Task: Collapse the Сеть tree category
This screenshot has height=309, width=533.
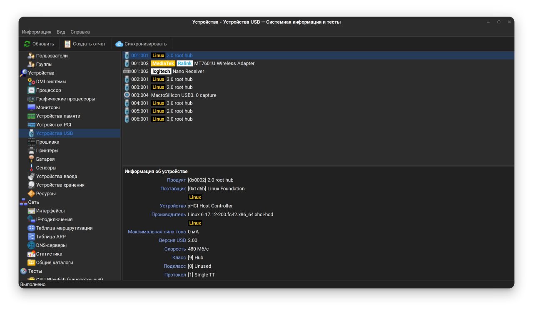Action: click(24, 202)
